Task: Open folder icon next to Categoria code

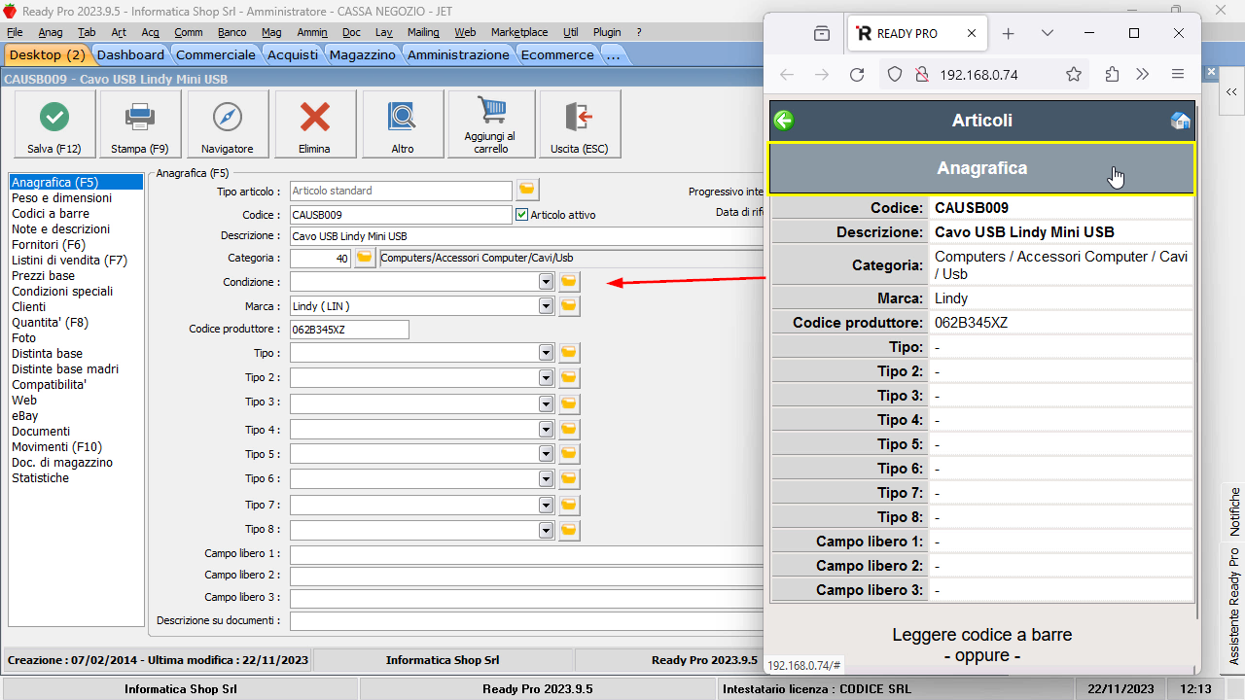Action: coord(364,258)
